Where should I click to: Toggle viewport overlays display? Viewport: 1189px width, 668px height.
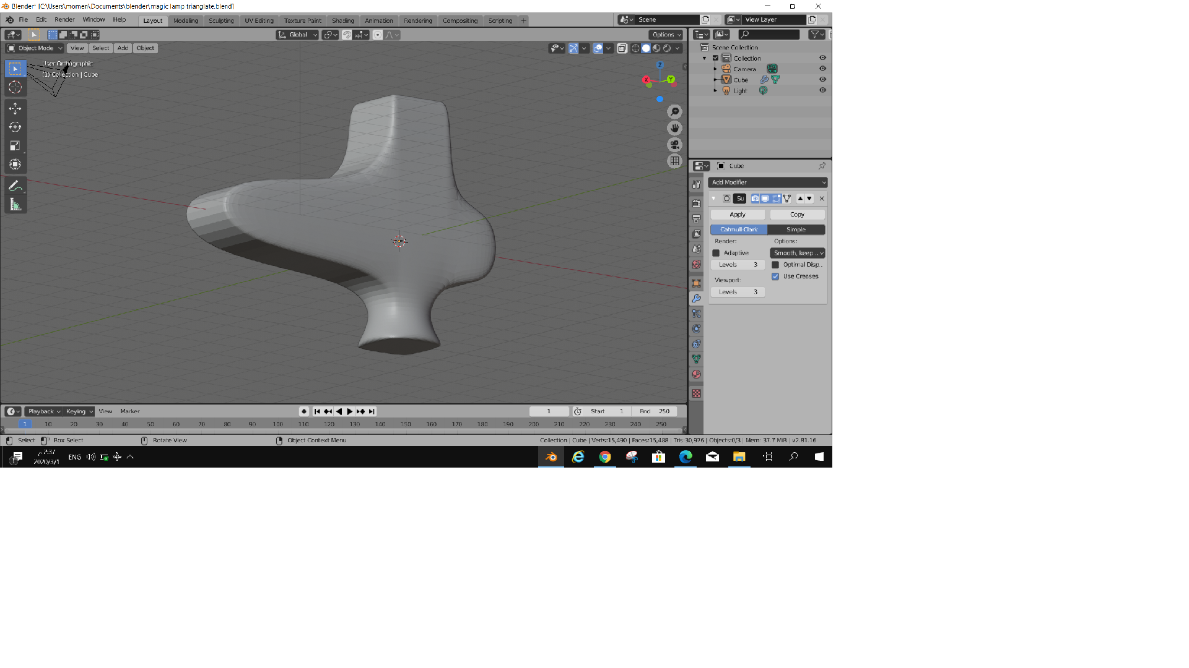pyautogui.click(x=598, y=48)
